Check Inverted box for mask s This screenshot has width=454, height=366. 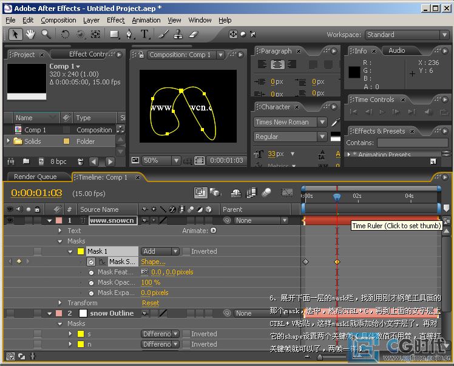(x=186, y=334)
